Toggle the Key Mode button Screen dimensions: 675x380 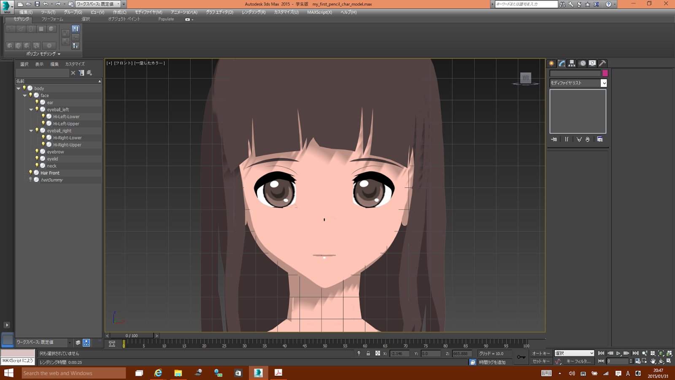pyautogui.click(x=601, y=361)
